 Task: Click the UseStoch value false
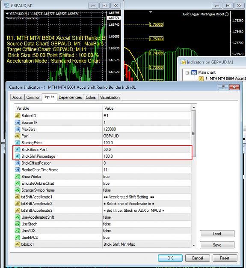click(x=107, y=224)
